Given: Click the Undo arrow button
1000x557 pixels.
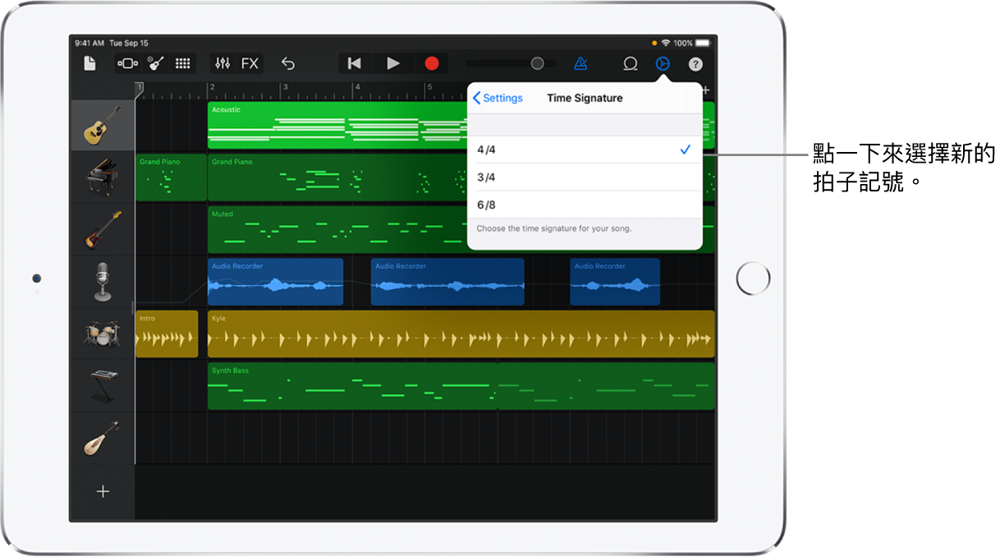Looking at the screenshot, I should pyautogui.click(x=288, y=63).
